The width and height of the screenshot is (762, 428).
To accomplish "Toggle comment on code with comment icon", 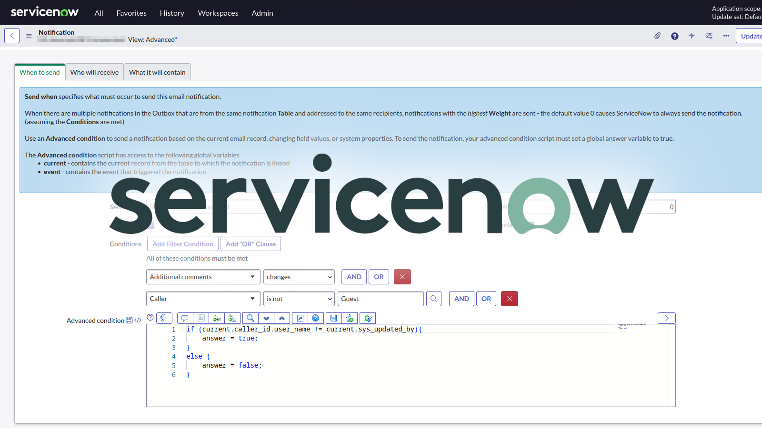I will pos(184,318).
